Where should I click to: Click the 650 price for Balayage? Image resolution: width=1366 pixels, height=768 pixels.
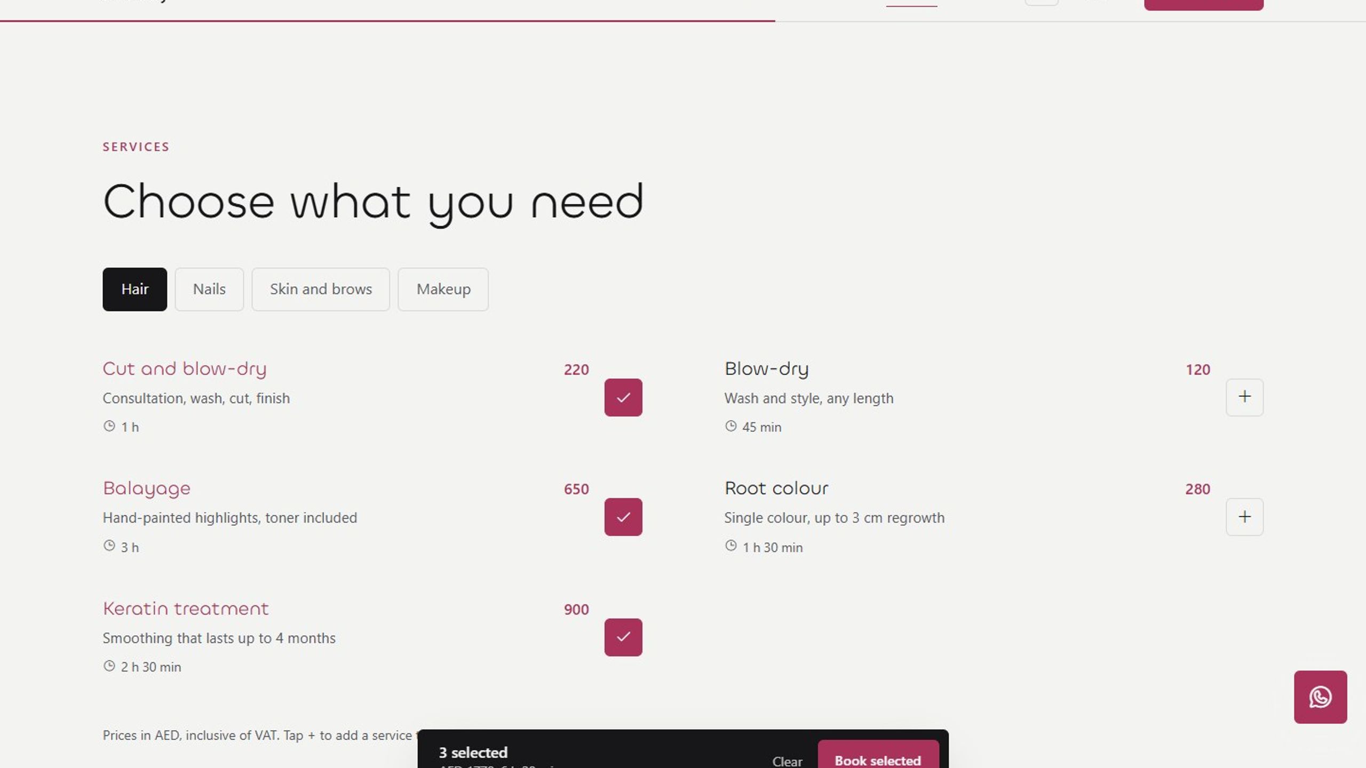[x=576, y=489]
